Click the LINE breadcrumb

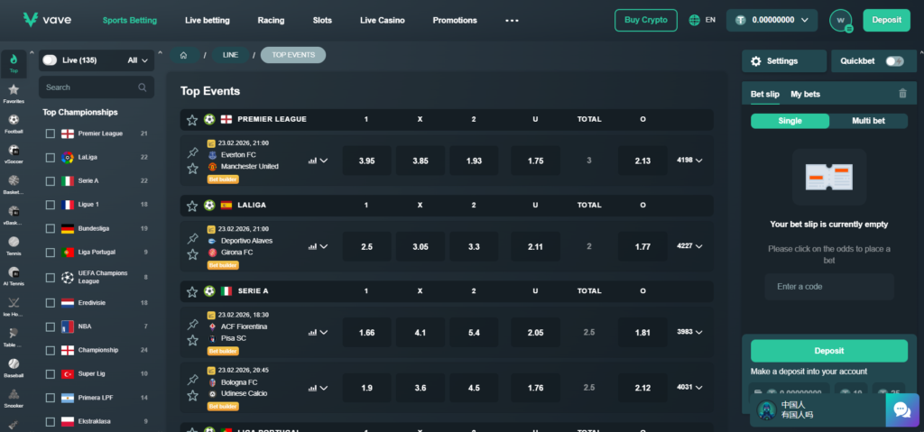coord(230,55)
